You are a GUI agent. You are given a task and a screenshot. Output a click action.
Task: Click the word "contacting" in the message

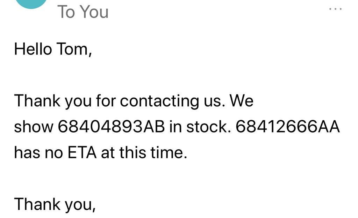[x=153, y=101]
